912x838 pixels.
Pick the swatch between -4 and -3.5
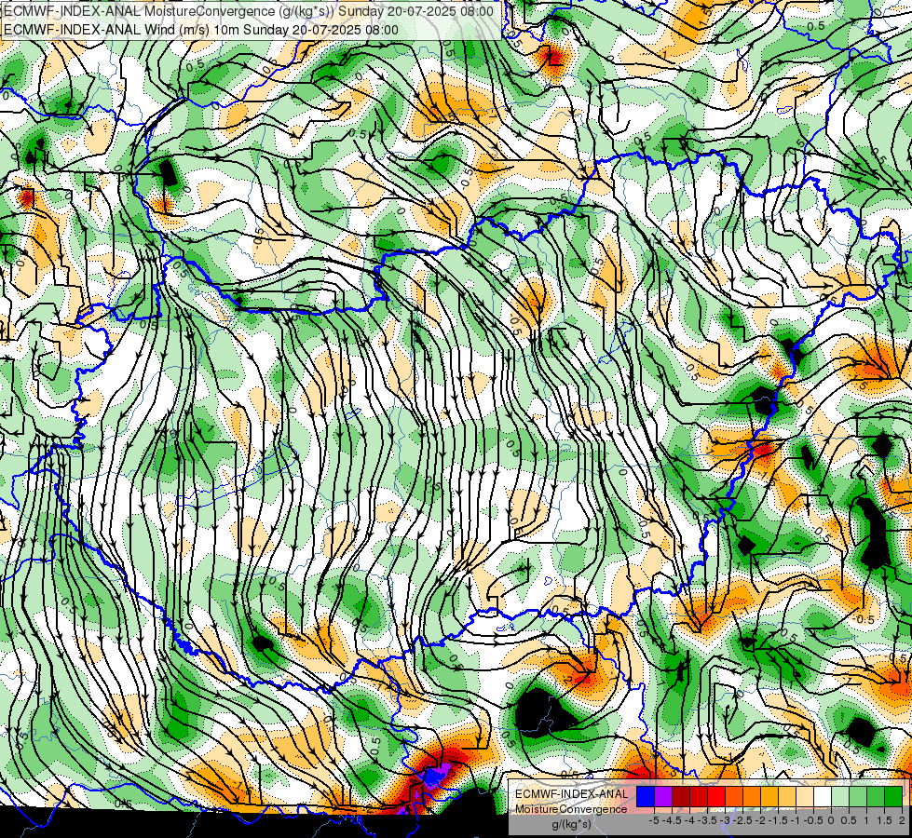click(x=699, y=797)
